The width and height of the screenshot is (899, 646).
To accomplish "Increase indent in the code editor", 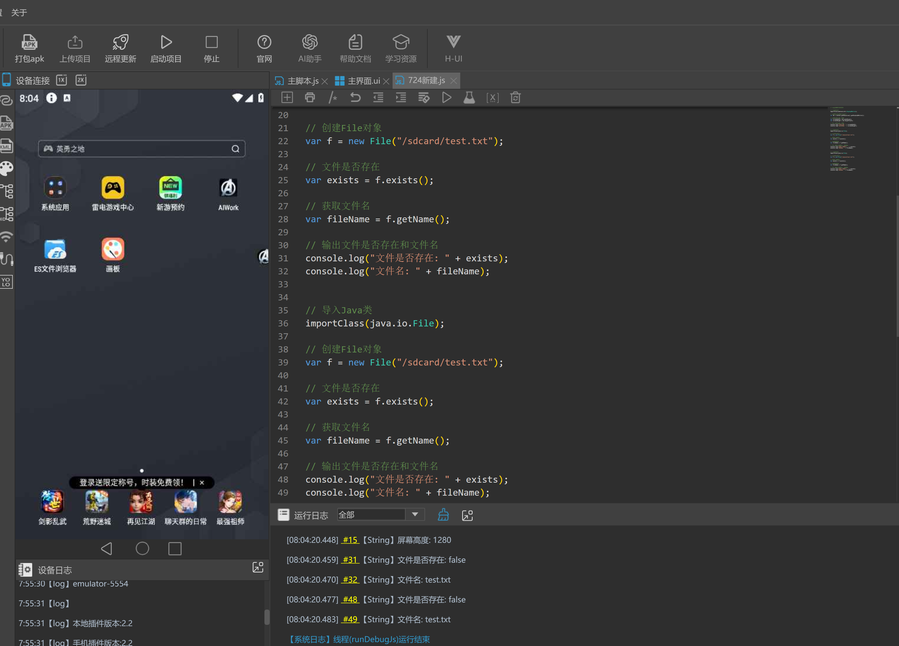I will [x=401, y=98].
